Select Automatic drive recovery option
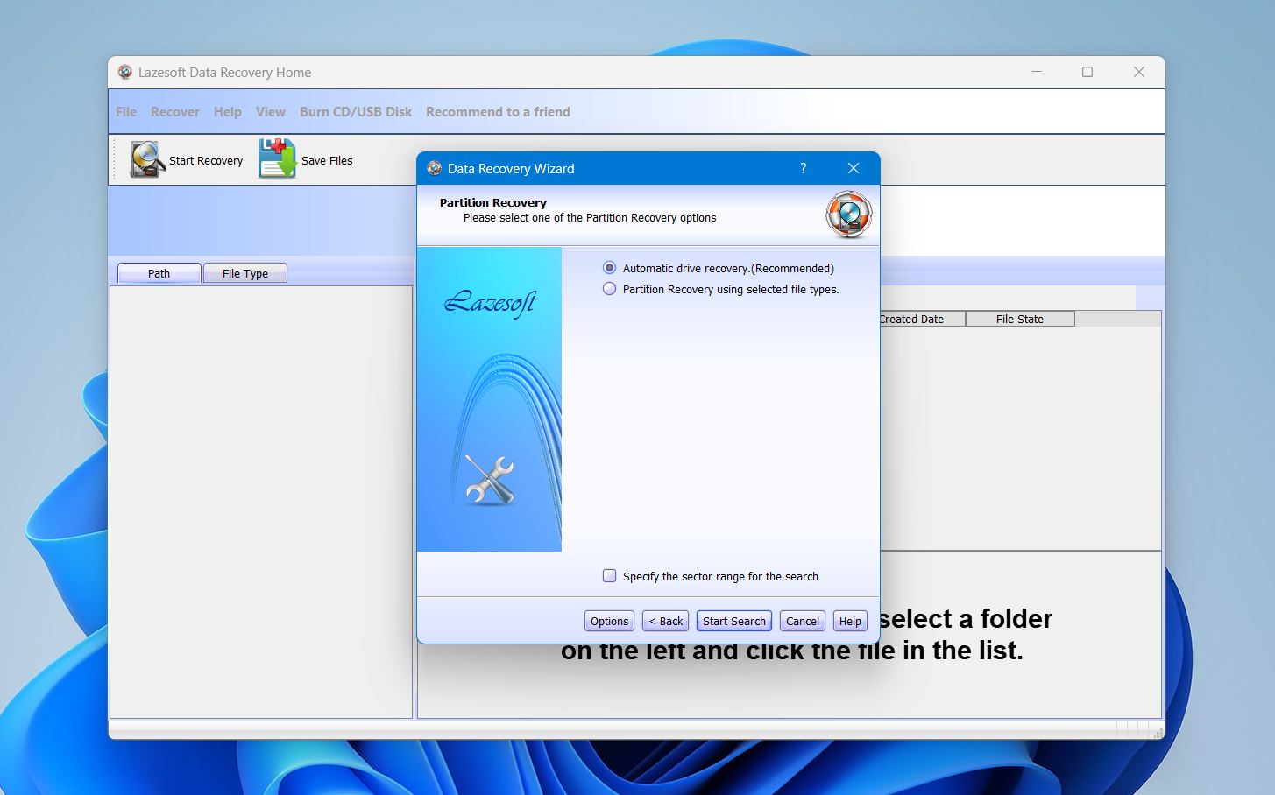 [x=609, y=268]
